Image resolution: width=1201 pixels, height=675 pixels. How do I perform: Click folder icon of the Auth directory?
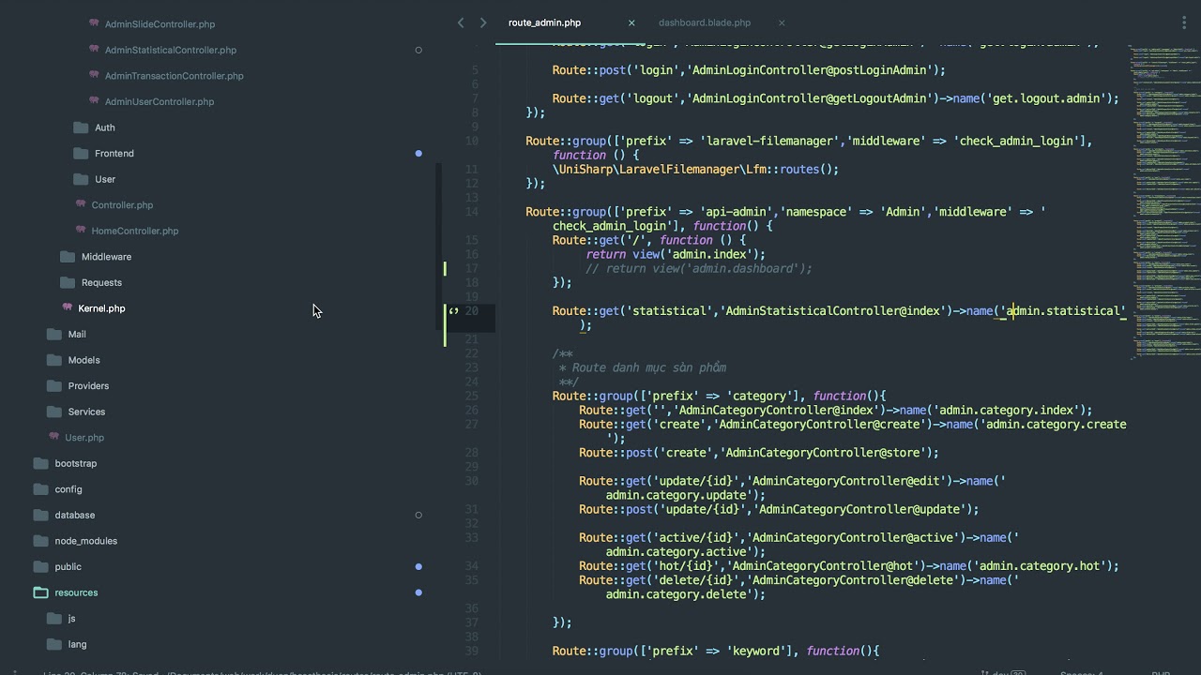click(81, 127)
